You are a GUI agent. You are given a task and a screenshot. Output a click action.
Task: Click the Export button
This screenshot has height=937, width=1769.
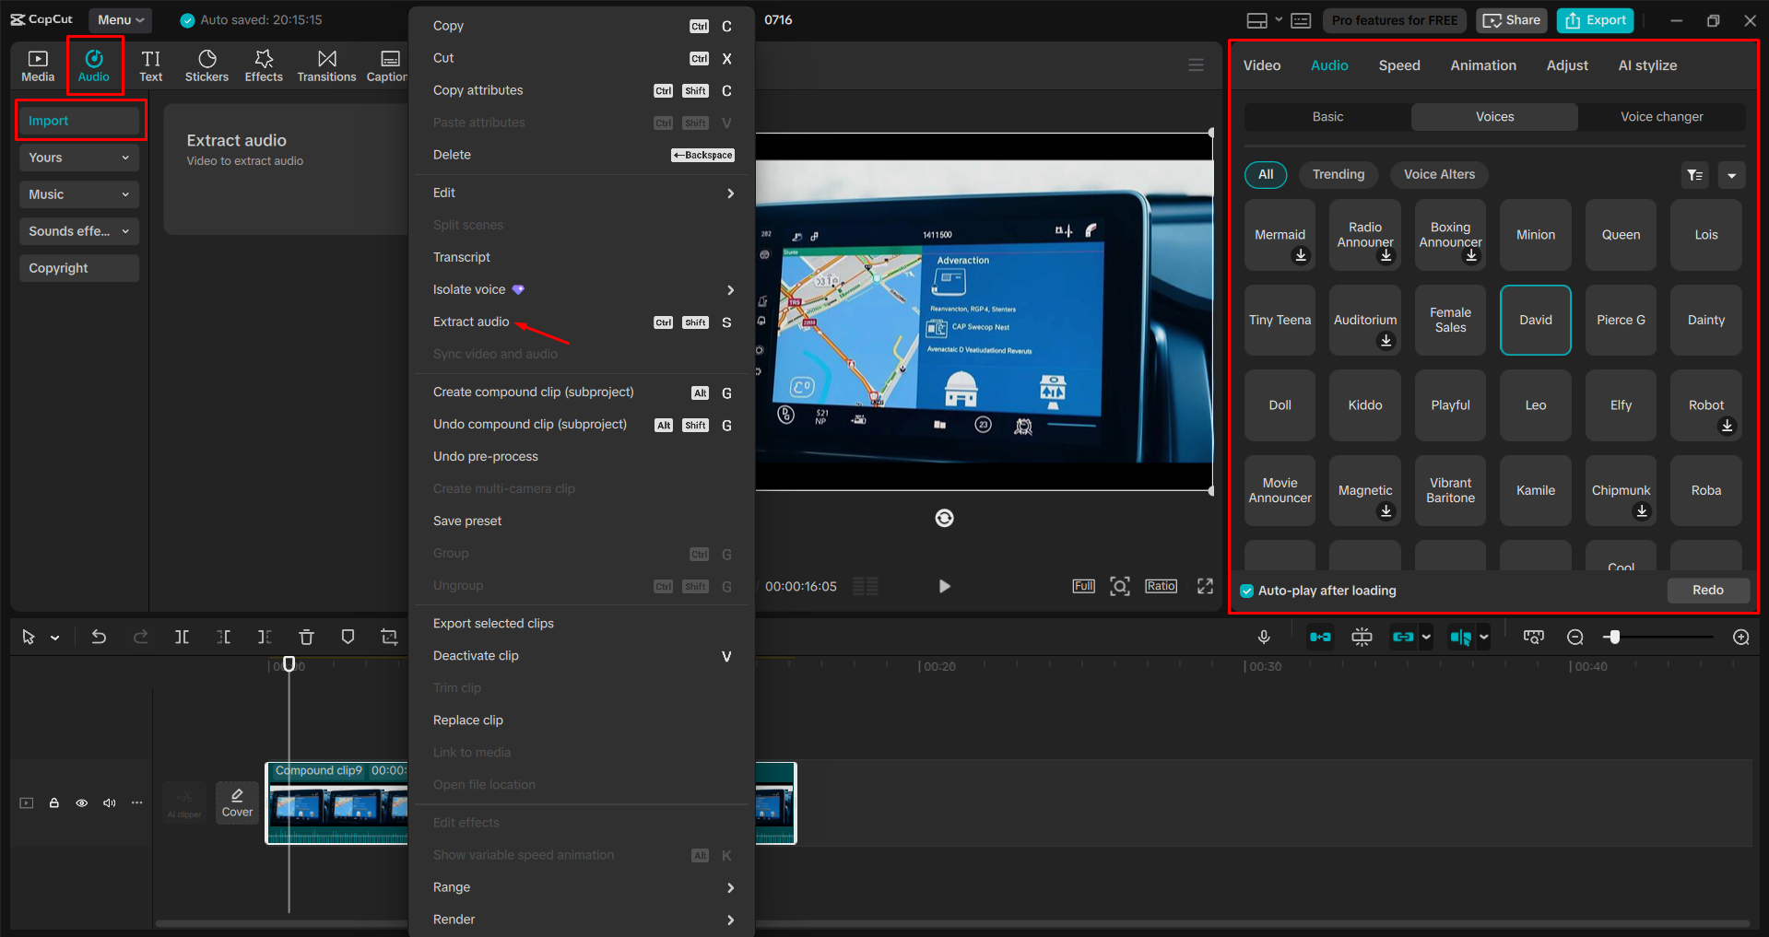click(x=1594, y=19)
